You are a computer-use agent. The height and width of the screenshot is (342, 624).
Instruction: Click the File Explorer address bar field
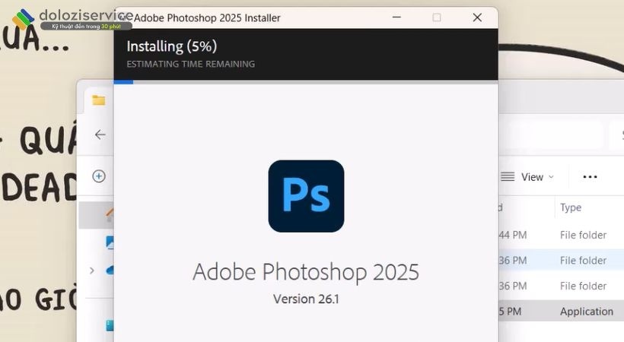point(551,135)
